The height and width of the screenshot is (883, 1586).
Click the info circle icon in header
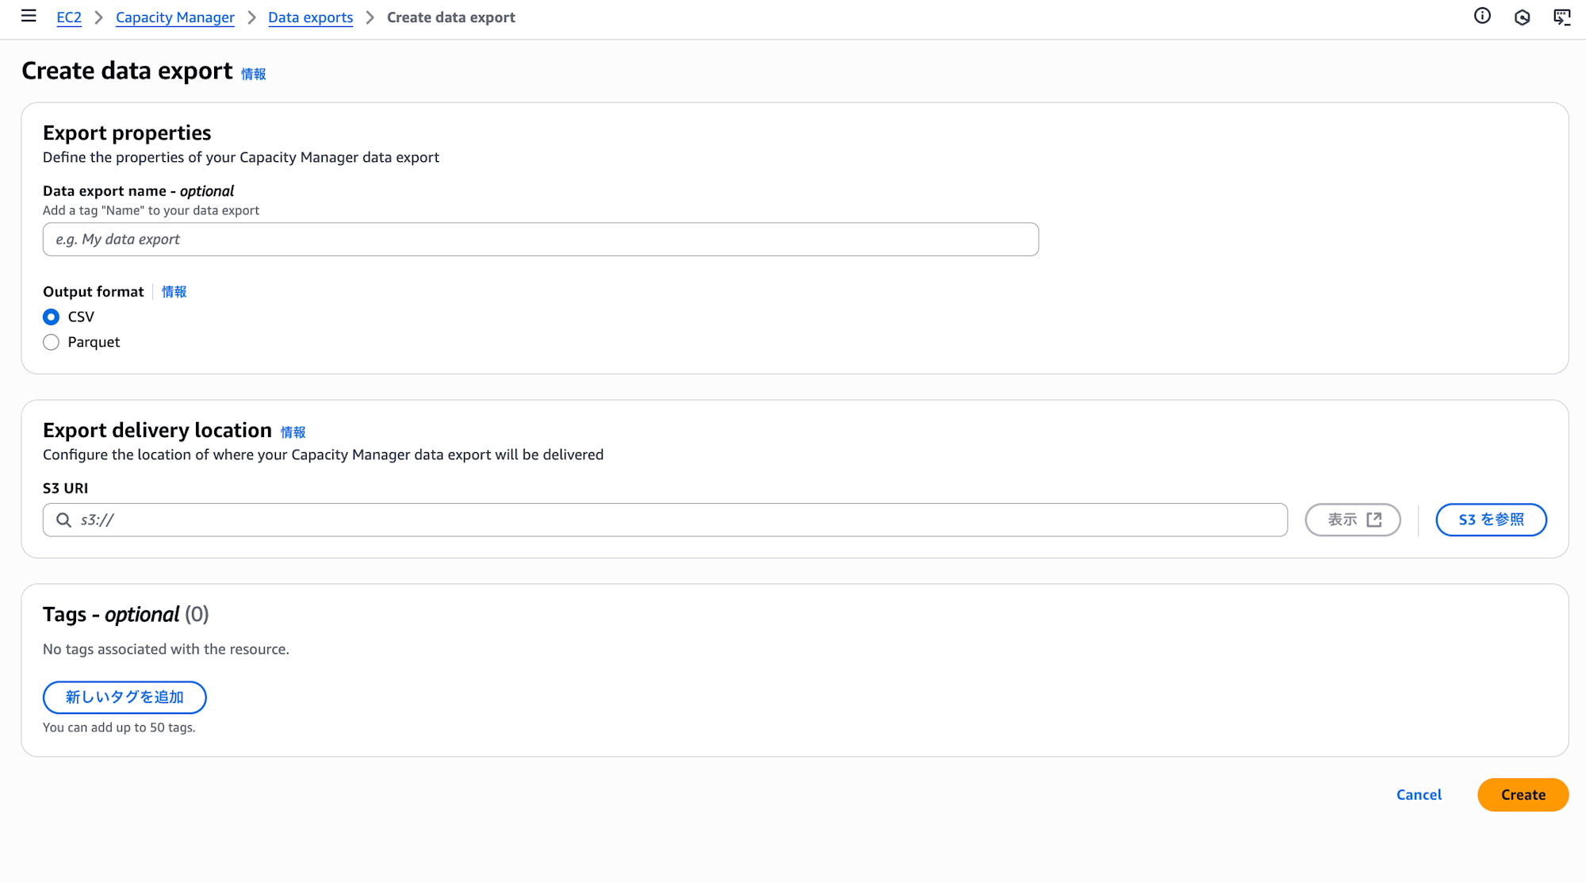click(1482, 16)
